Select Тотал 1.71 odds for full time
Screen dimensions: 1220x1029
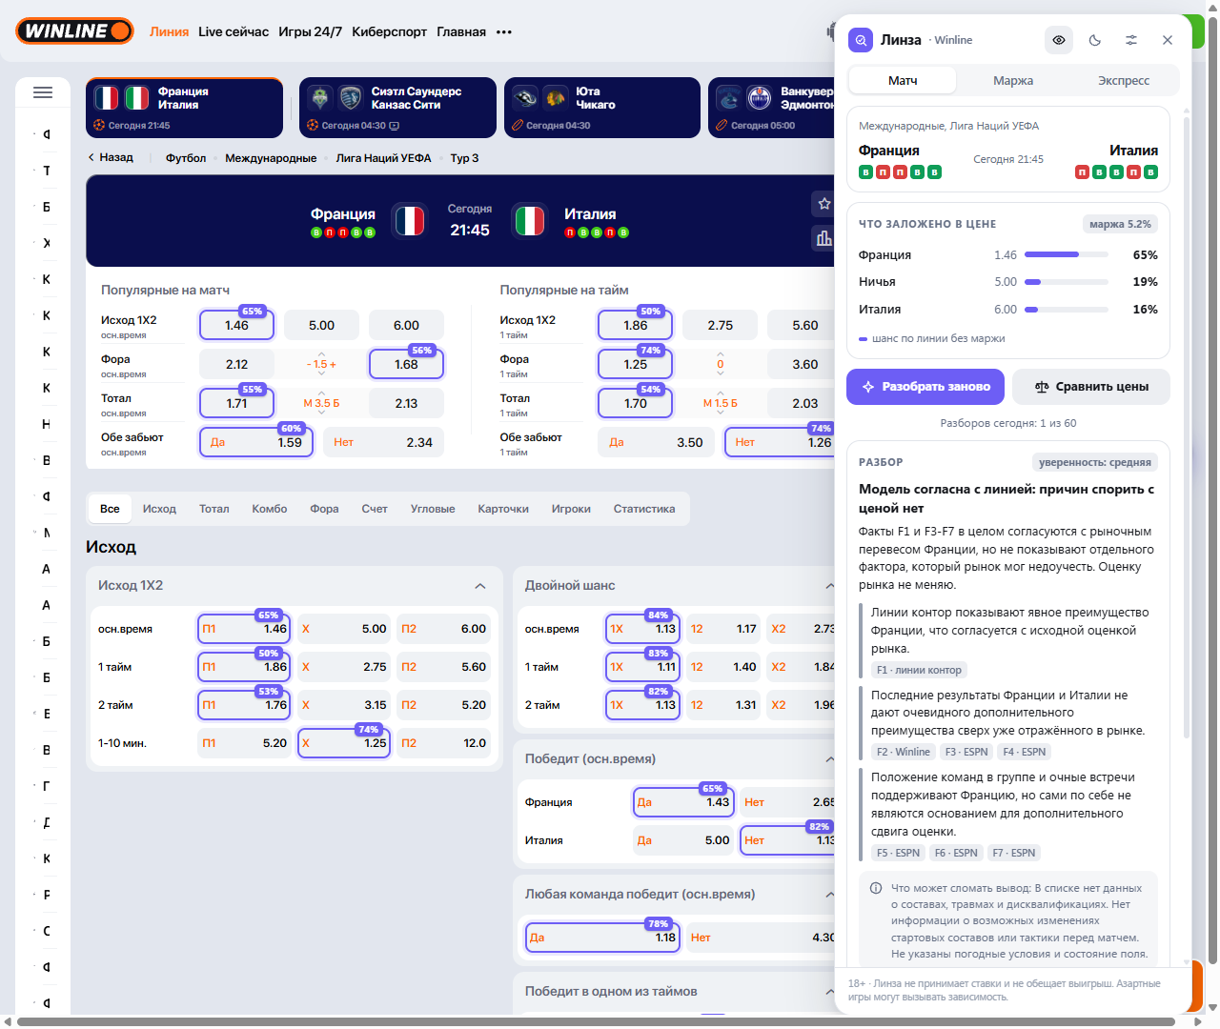(x=236, y=403)
